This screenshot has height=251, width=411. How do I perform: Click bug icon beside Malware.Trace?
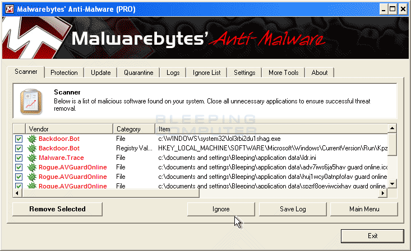(x=32, y=158)
